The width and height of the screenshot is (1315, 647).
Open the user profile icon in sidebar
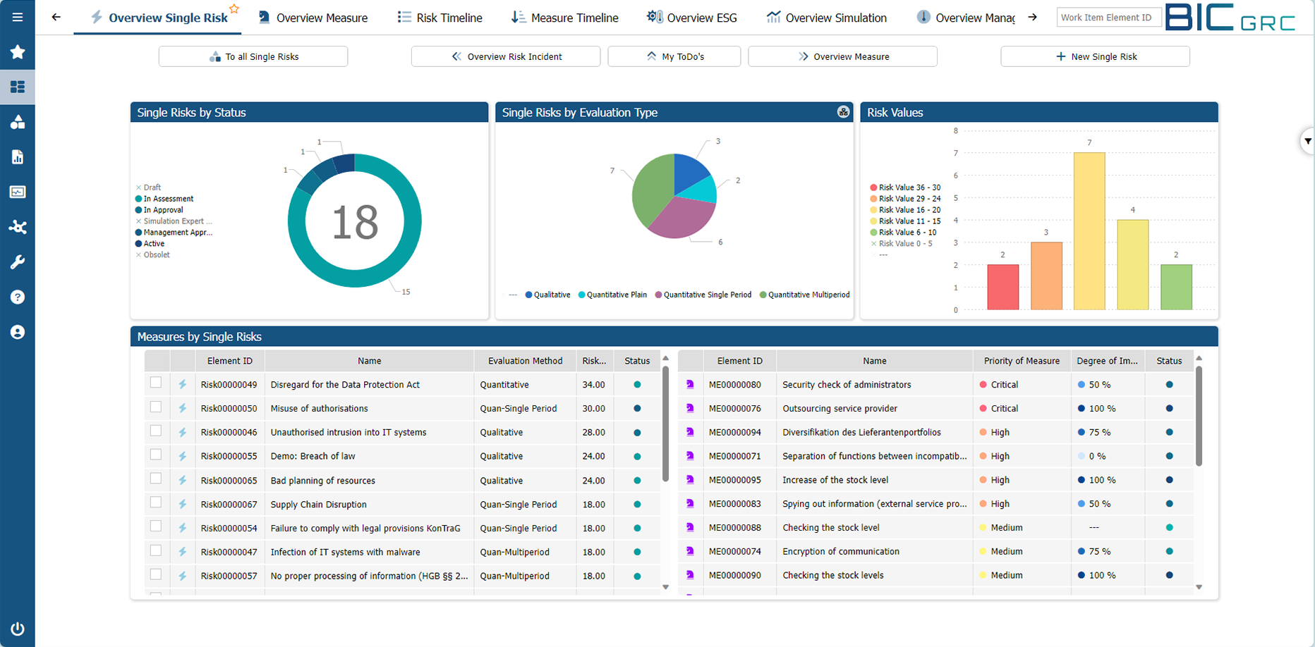18,332
